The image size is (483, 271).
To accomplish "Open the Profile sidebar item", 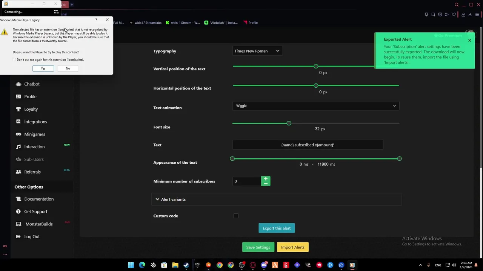I will pyautogui.click(x=30, y=96).
